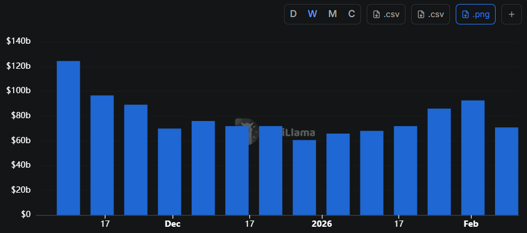This screenshot has height=233, width=527.
Task: Select the tallest bar near $124b
Action: coord(68,138)
